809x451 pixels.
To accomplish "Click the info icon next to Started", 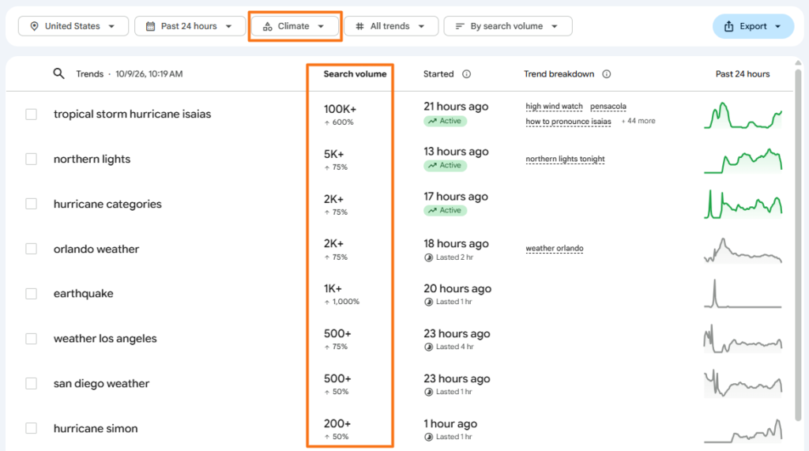I will pyautogui.click(x=466, y=74).
